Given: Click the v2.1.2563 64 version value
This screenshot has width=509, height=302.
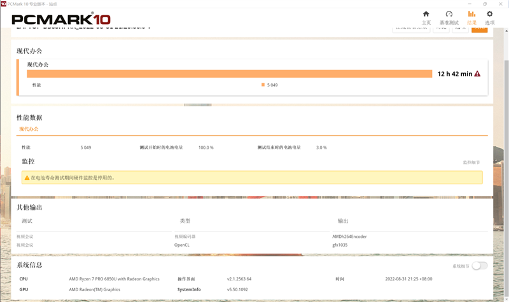Looking at the screenshot, I should pyautogui.click(x=239, y=279).
